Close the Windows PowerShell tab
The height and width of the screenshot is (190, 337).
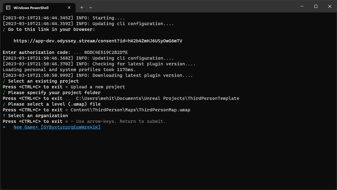point(69,8)
